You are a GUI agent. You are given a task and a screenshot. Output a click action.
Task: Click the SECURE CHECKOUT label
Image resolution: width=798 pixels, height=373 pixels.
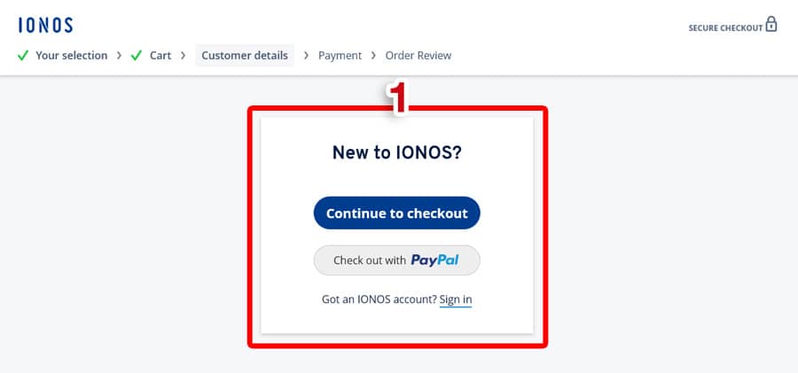coord(725,28)
